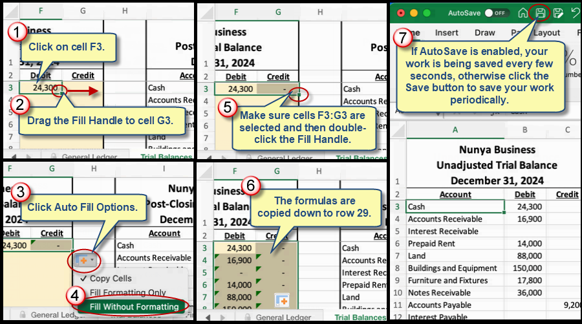Minimize Excel using the yellow window button
This screenshot has height=324, width=582.
tap(414, 13)
